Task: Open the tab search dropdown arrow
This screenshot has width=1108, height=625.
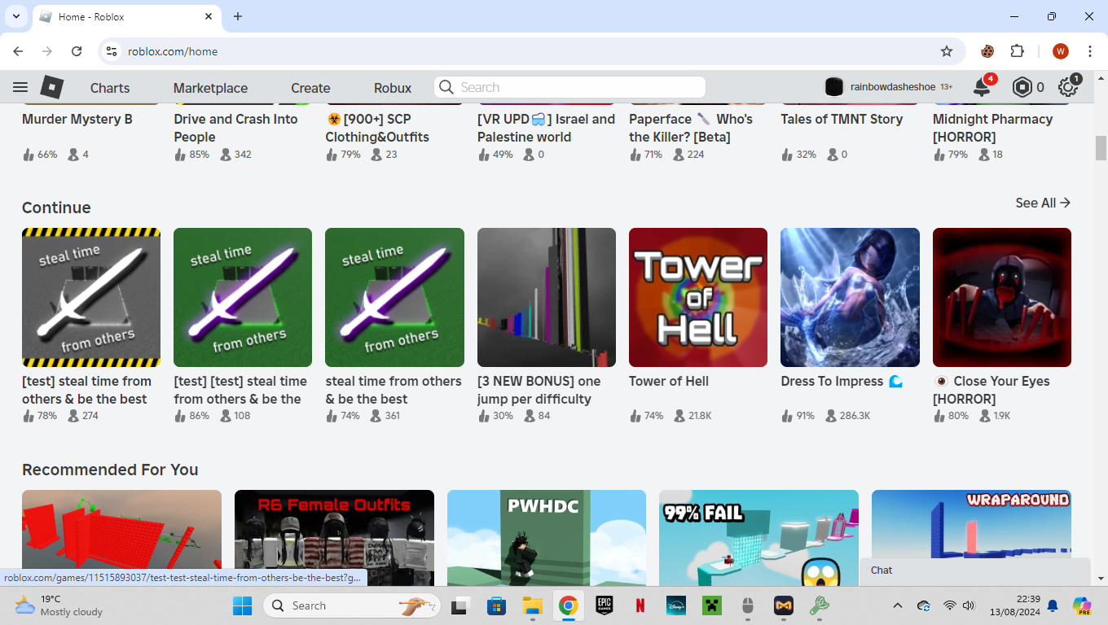Action: [x=16, y=16]
